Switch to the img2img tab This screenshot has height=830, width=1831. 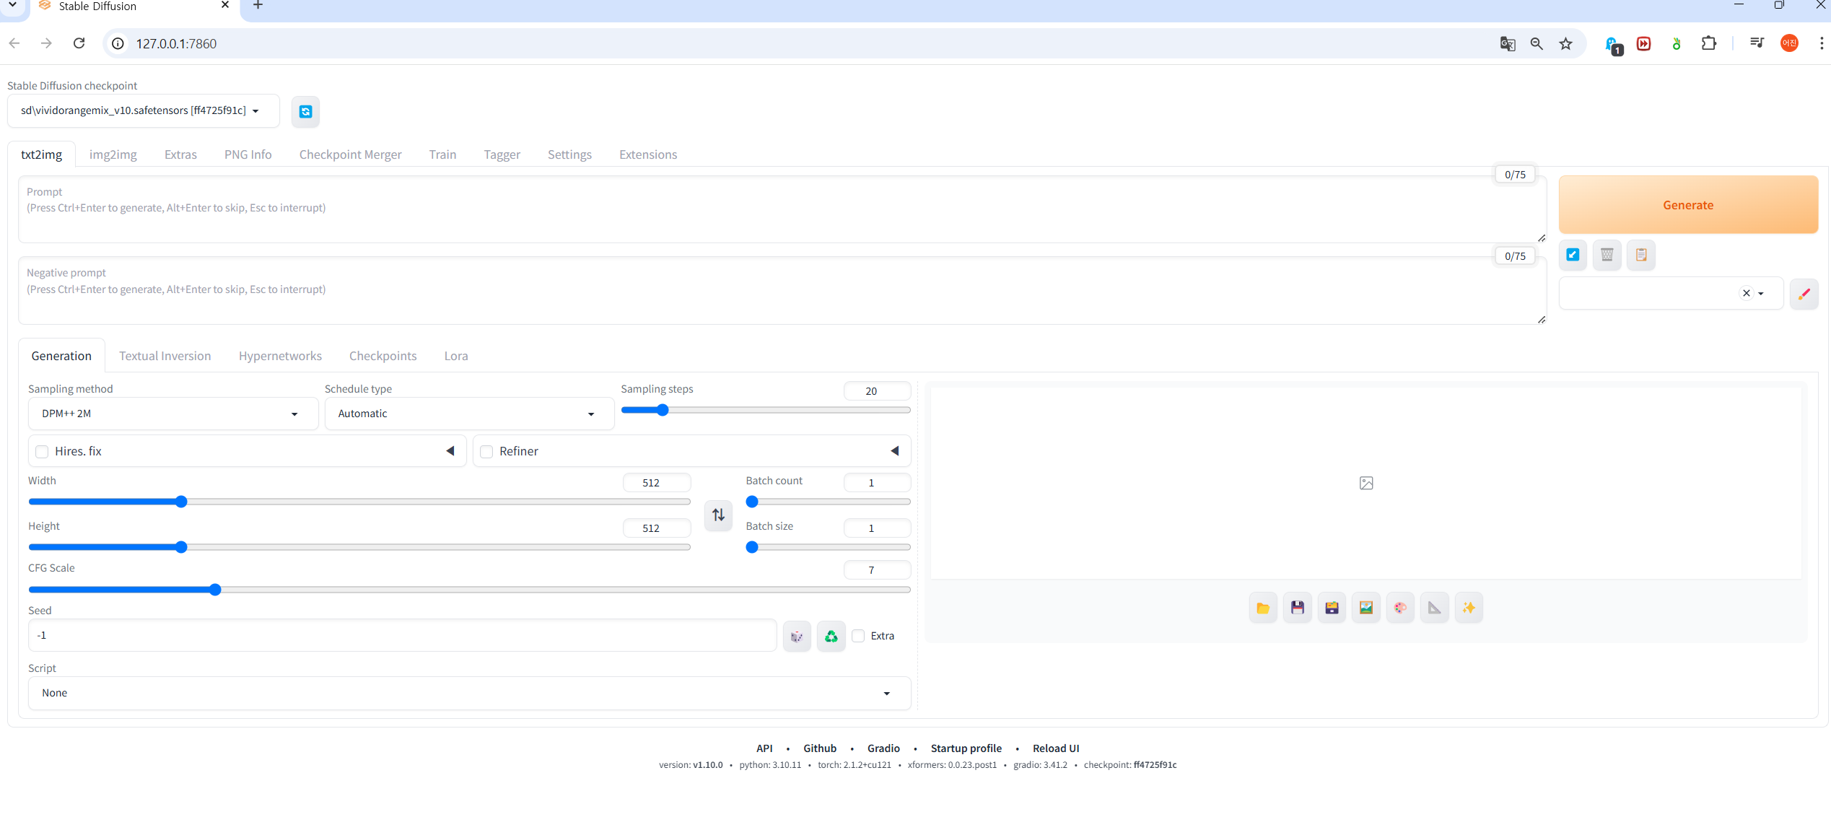113,154
